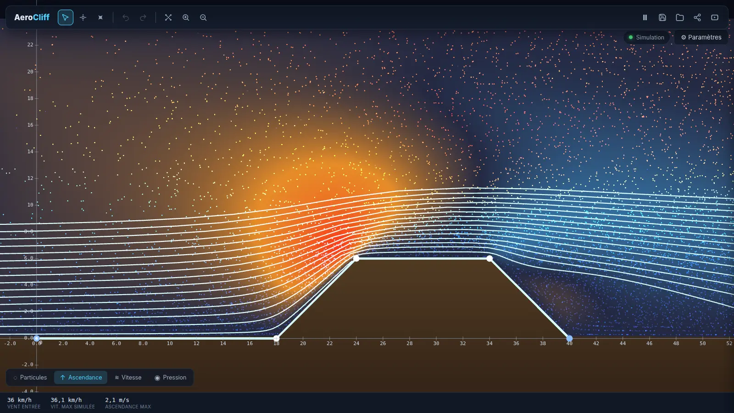Fit the view to screen
Screen dimensions: 734x413
pos(168,17)
